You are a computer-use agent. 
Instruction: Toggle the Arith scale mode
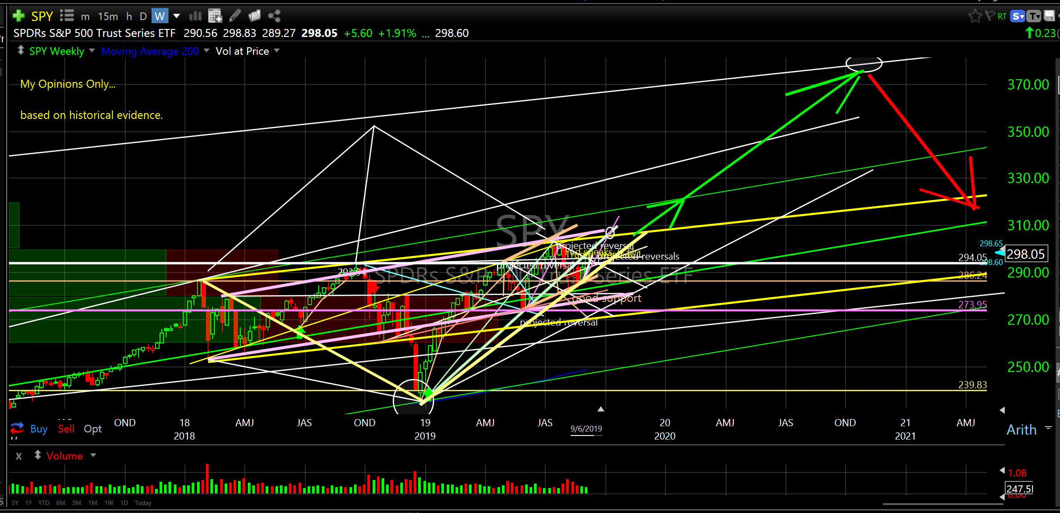click(1021, 430)
